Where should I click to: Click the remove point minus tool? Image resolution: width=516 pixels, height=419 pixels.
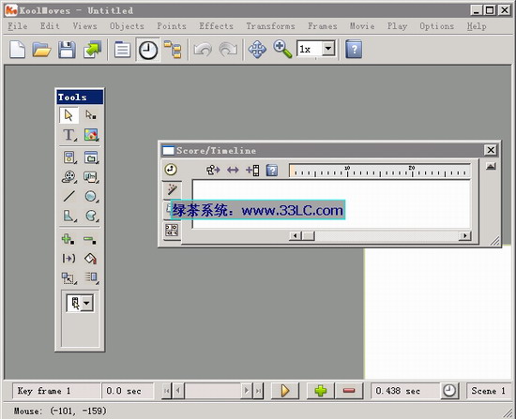tap(90, 239)
